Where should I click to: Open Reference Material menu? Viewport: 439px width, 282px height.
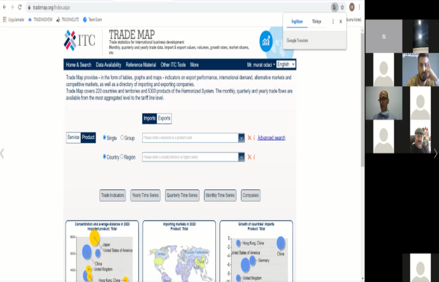click(x=141, y=64)
